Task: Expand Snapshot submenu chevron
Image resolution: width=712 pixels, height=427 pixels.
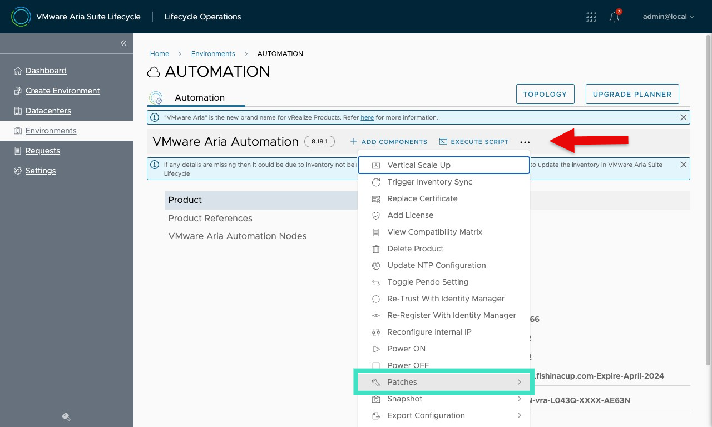Action: [519, 399]
